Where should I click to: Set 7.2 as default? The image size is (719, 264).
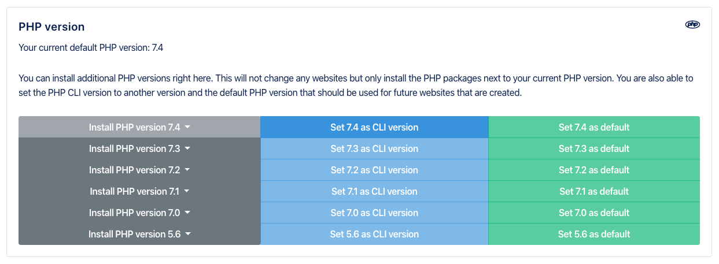point(594,170)
